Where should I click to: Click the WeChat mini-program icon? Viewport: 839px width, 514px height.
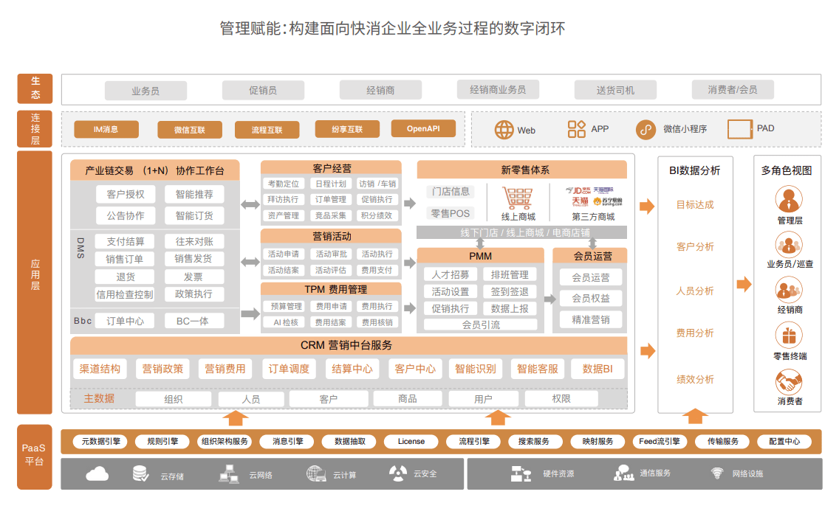[645, 130]
